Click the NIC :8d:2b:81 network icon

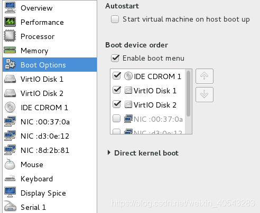tap(10, 150)
